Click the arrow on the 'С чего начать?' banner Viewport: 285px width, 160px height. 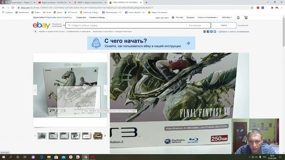click(188, 43)
